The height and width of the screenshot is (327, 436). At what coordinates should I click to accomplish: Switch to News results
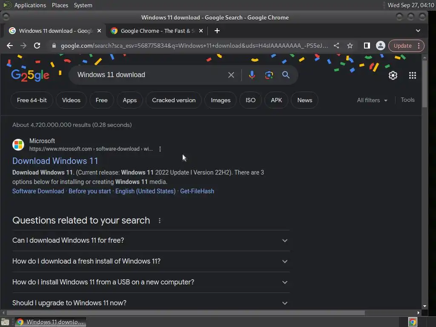(x=304, y=100)
